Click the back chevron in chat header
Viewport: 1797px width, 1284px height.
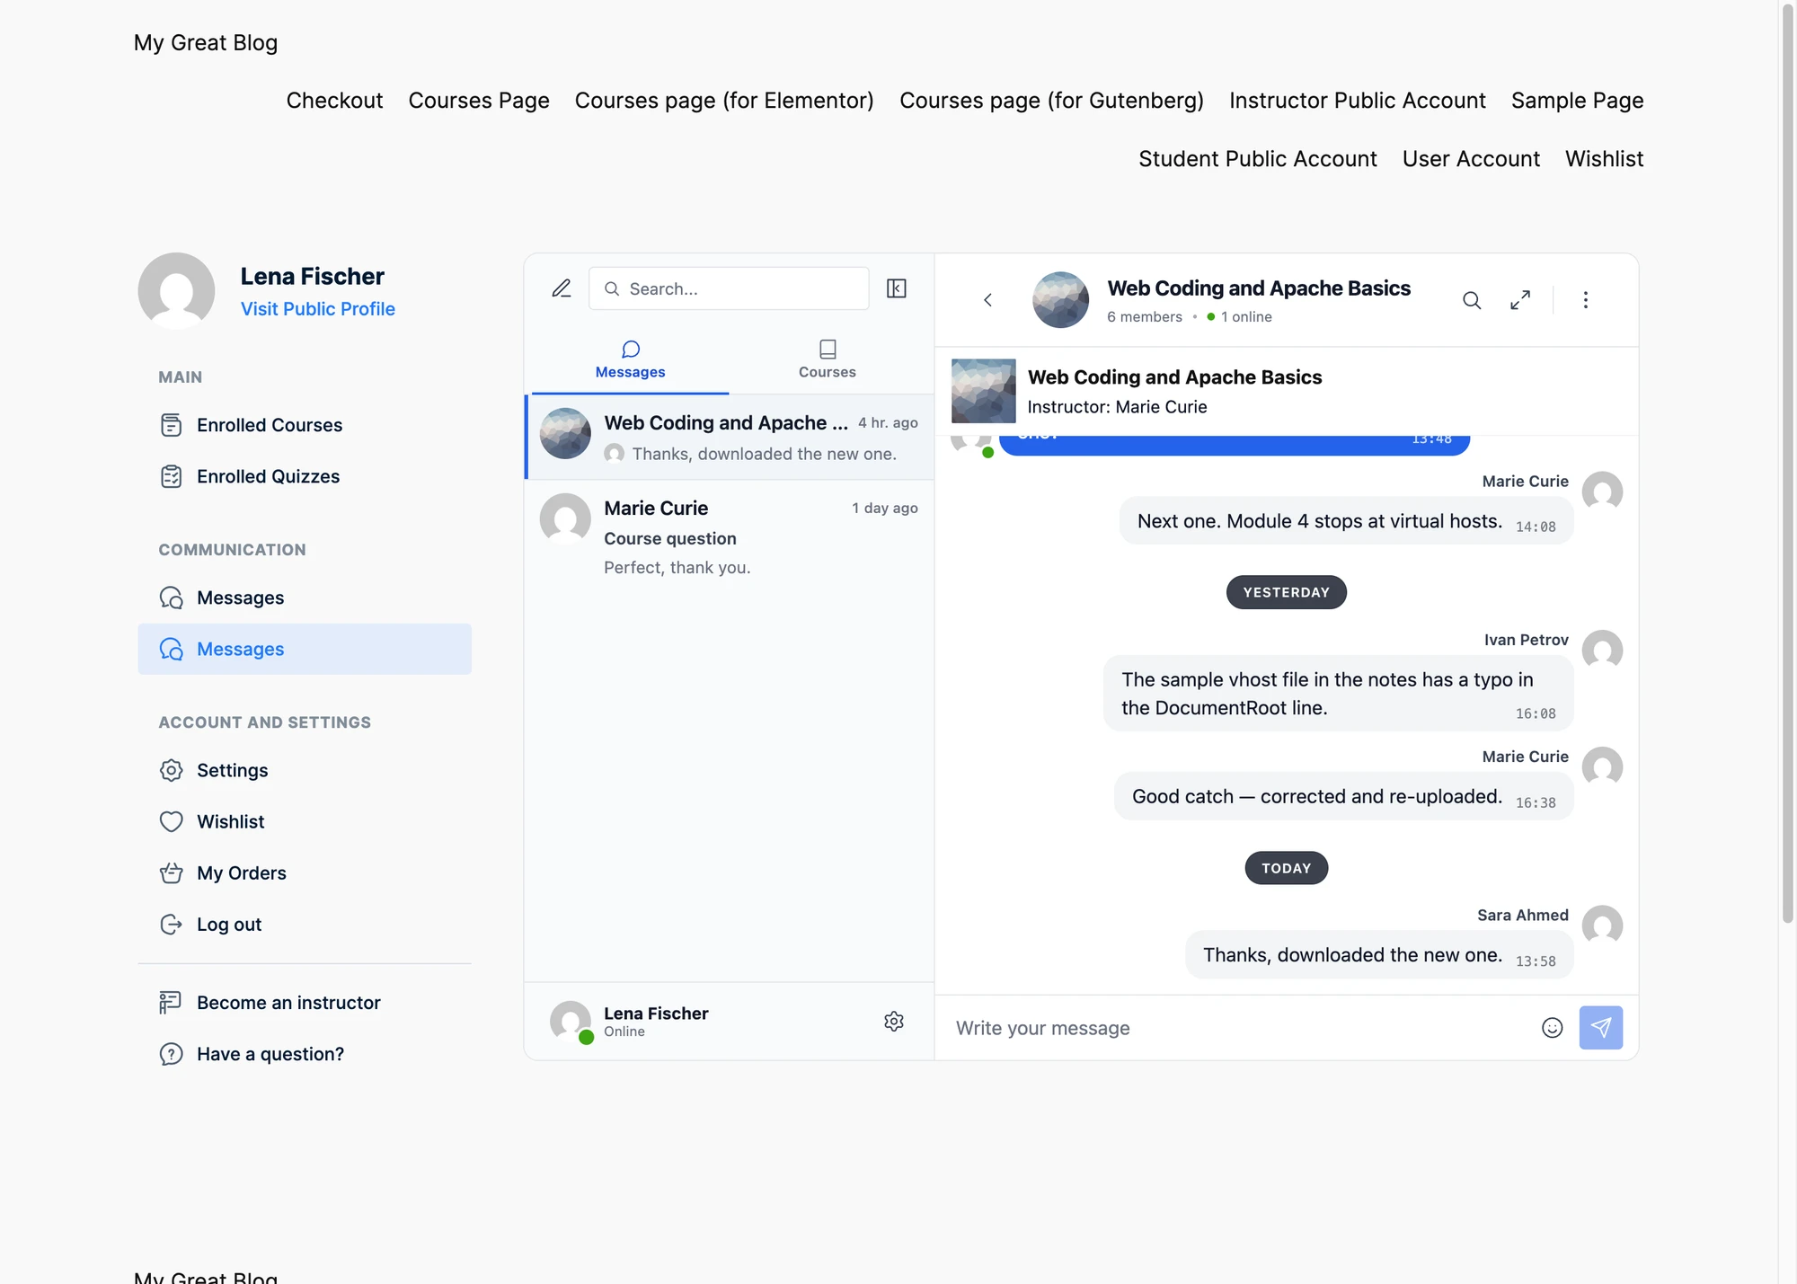pyautogui.click(x=987, y=300)
